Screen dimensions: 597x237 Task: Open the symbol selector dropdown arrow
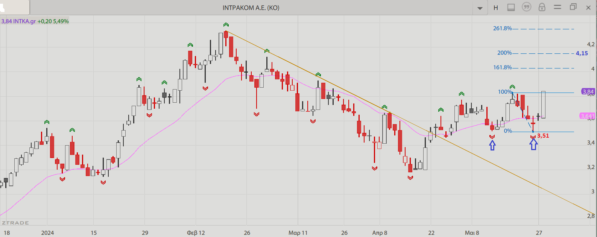click(480, 8)
